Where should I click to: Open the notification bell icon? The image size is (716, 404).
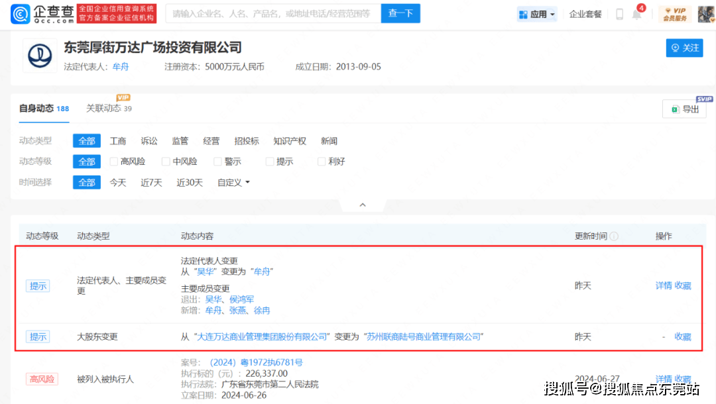pos(636,14)
